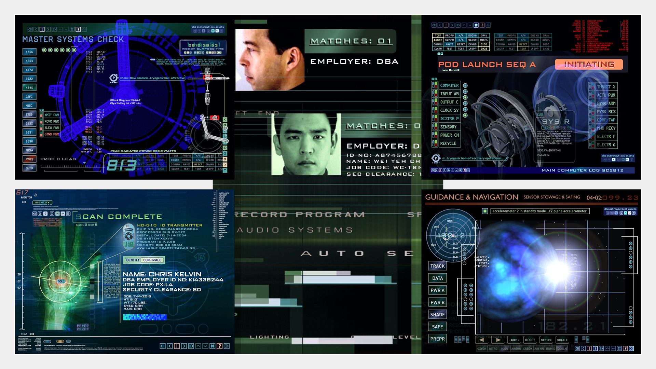Open the IDENTITY tab in the scan monitor

[42, 203]
